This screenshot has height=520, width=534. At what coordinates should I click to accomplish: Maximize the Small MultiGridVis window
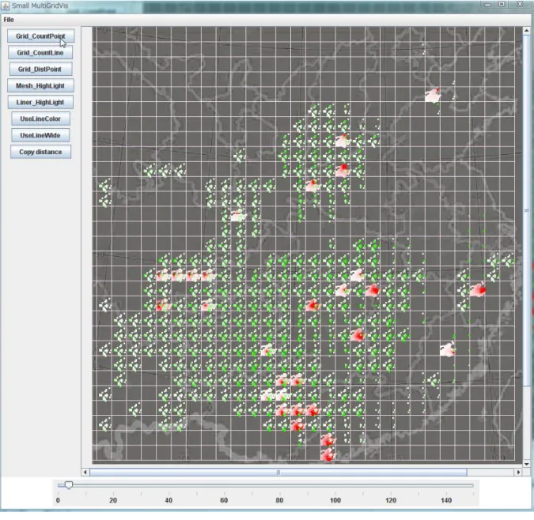(x=502, y=4)
